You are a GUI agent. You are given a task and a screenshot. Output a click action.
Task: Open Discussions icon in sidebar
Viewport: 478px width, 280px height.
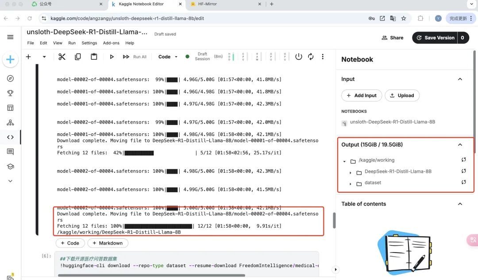10,152
